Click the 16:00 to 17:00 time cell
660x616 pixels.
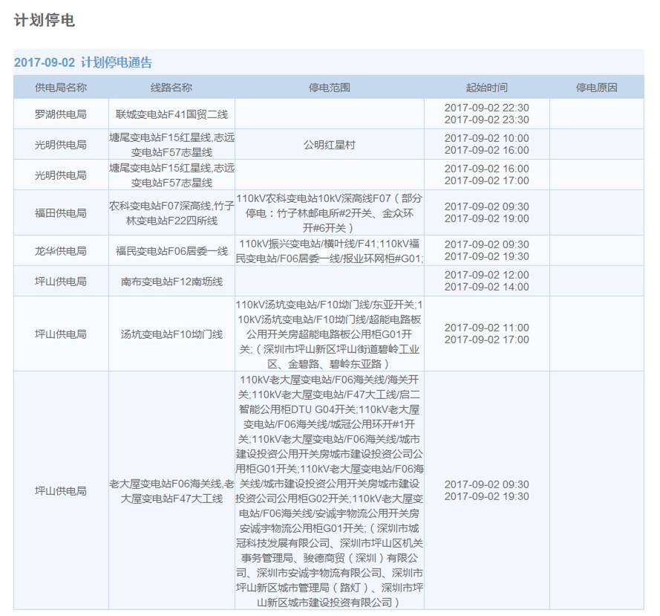(x=486, y=175)
